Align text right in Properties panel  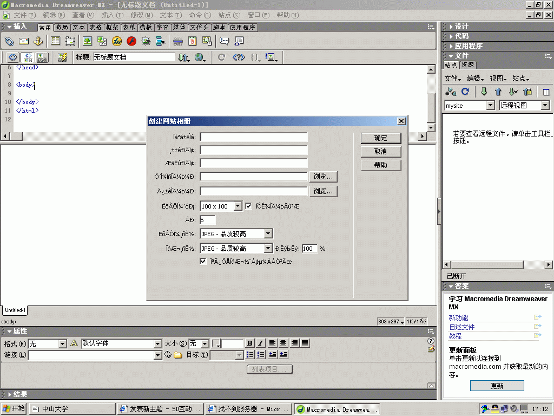(295, 343)
